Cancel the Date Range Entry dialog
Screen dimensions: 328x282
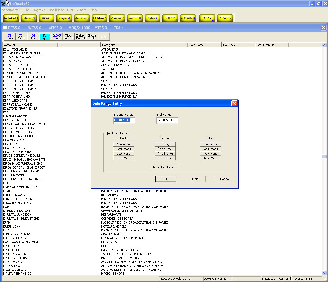225,179
